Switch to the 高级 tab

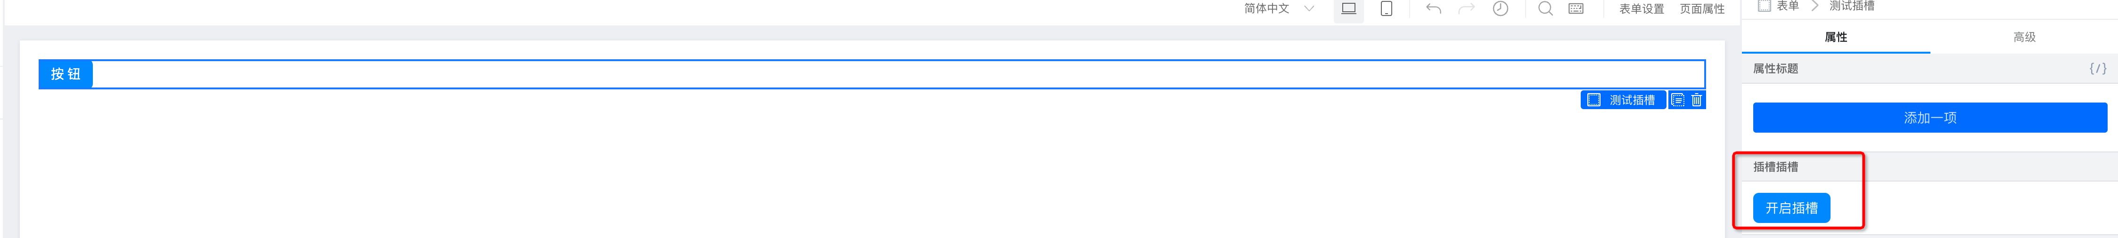[x=2024, y=37]
